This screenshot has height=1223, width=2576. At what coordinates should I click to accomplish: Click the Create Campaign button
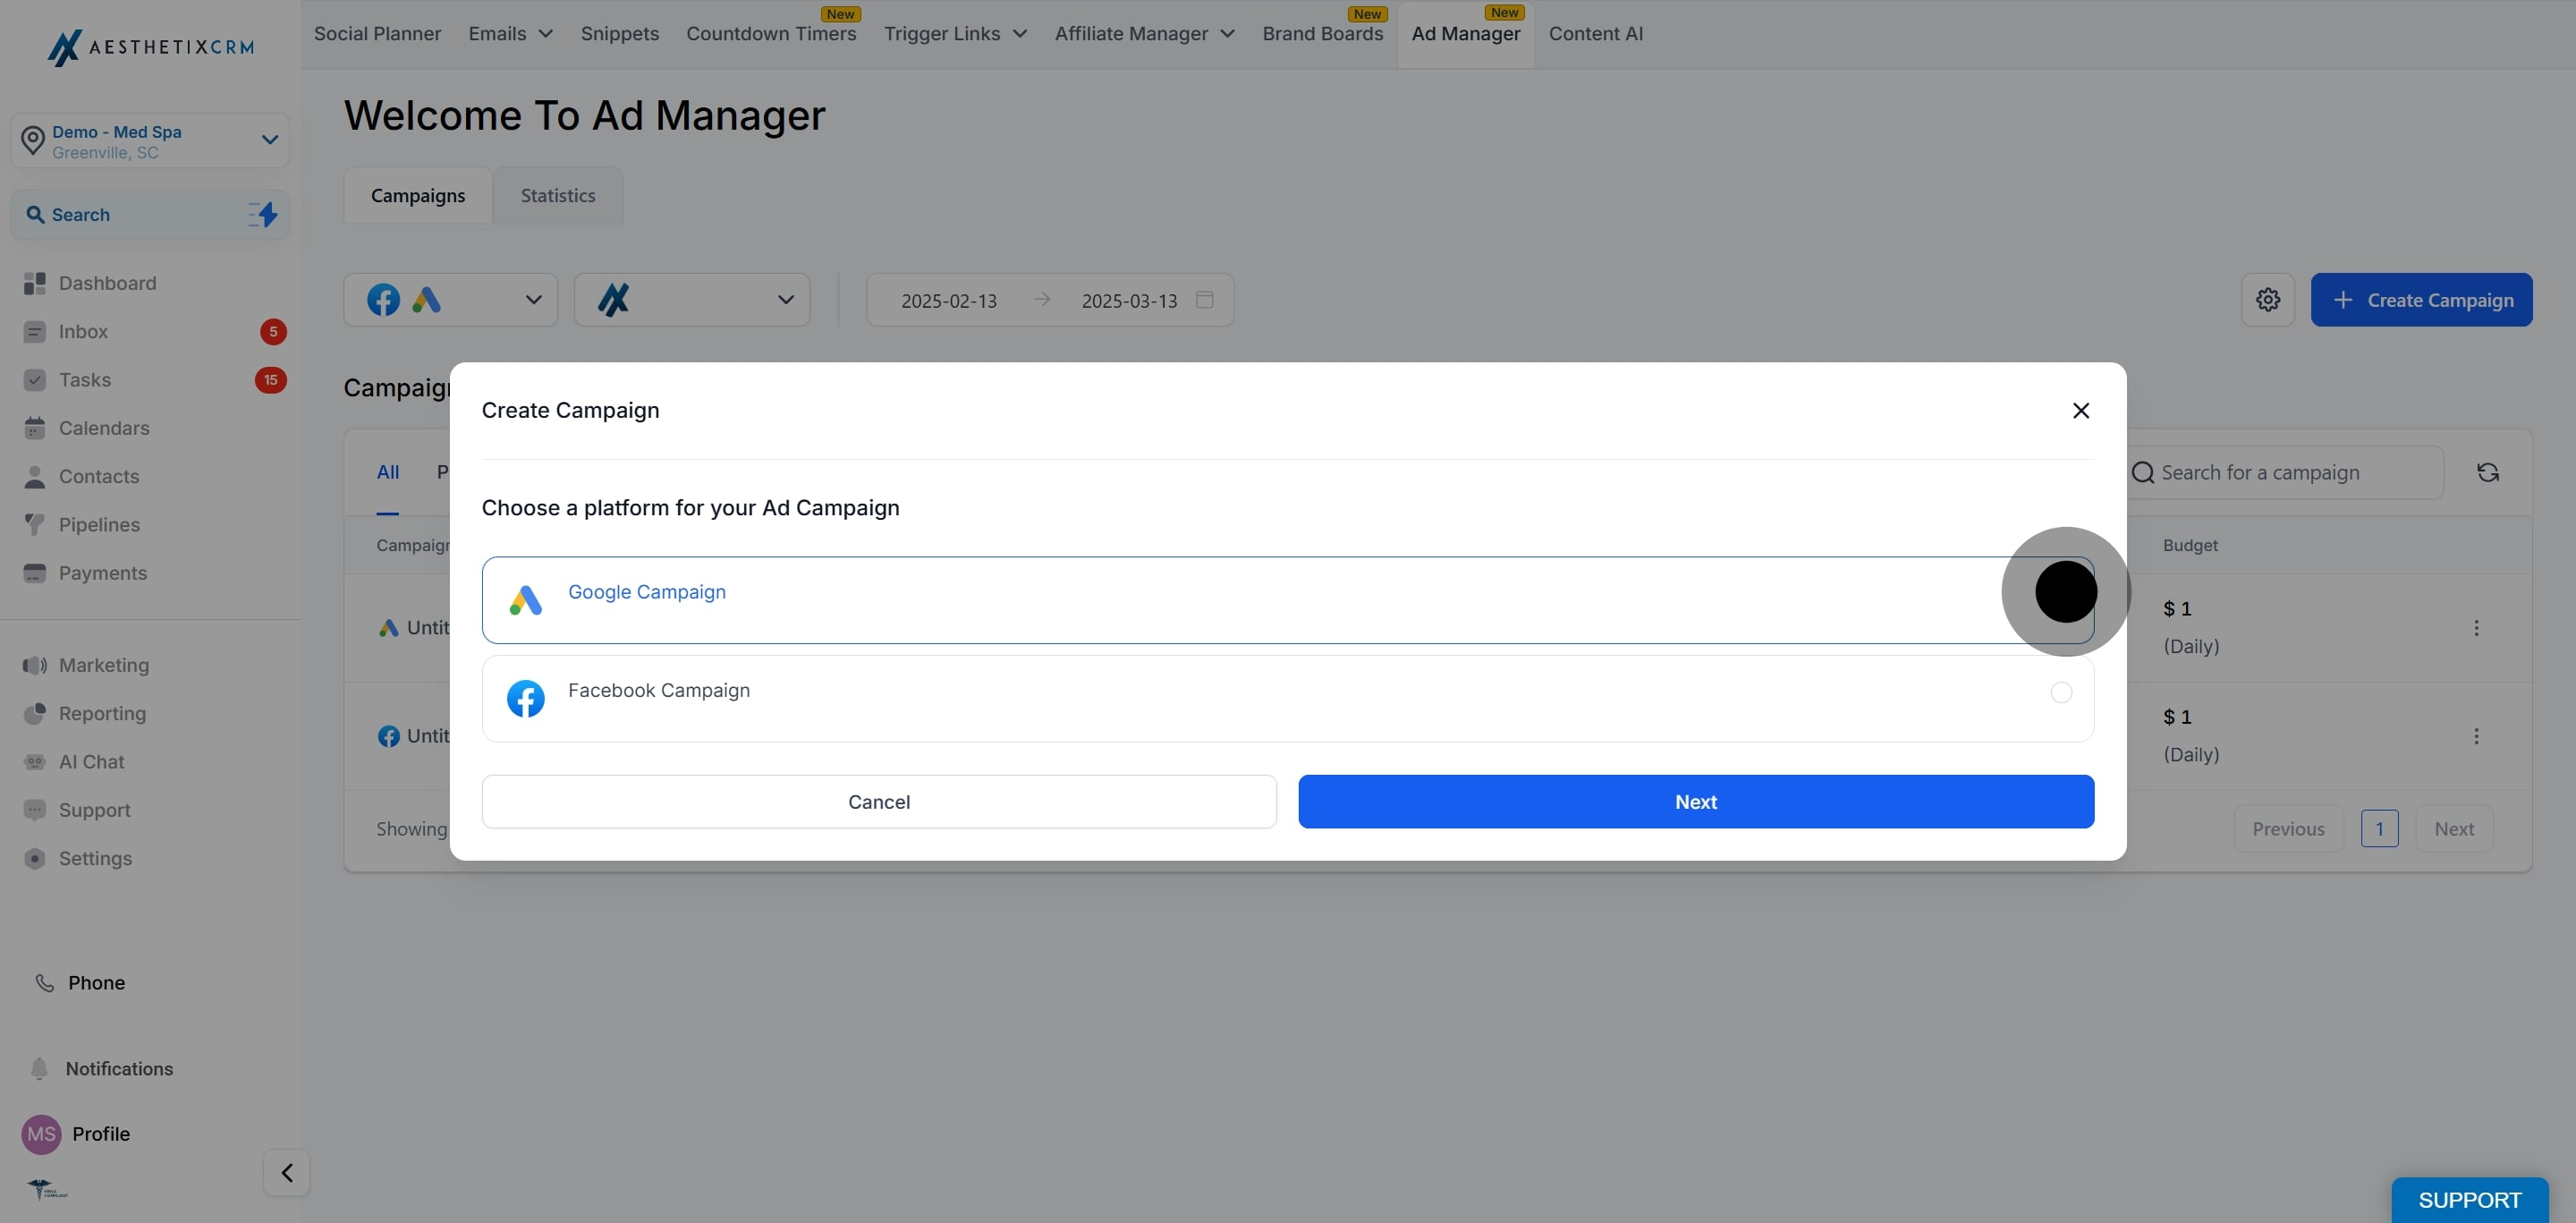2421,300
